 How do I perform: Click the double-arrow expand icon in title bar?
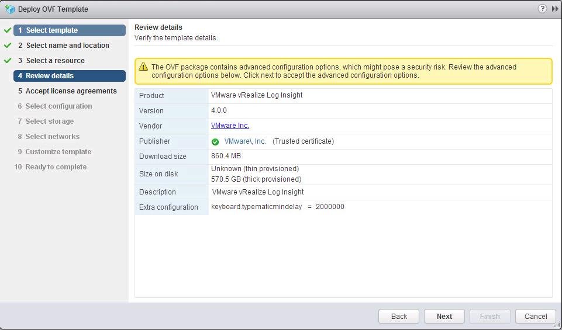[x=554, y=9]
